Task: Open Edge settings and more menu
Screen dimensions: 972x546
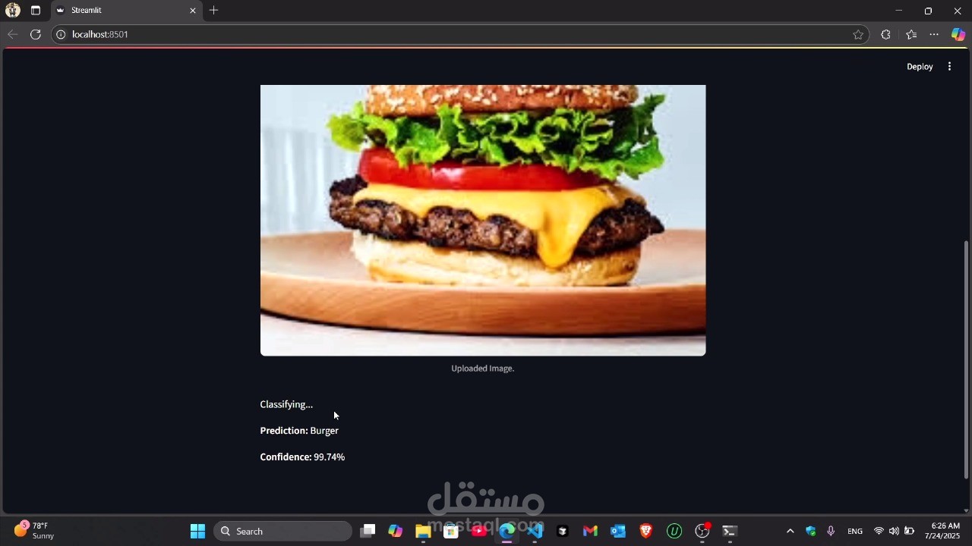Action: click(934, 34)
